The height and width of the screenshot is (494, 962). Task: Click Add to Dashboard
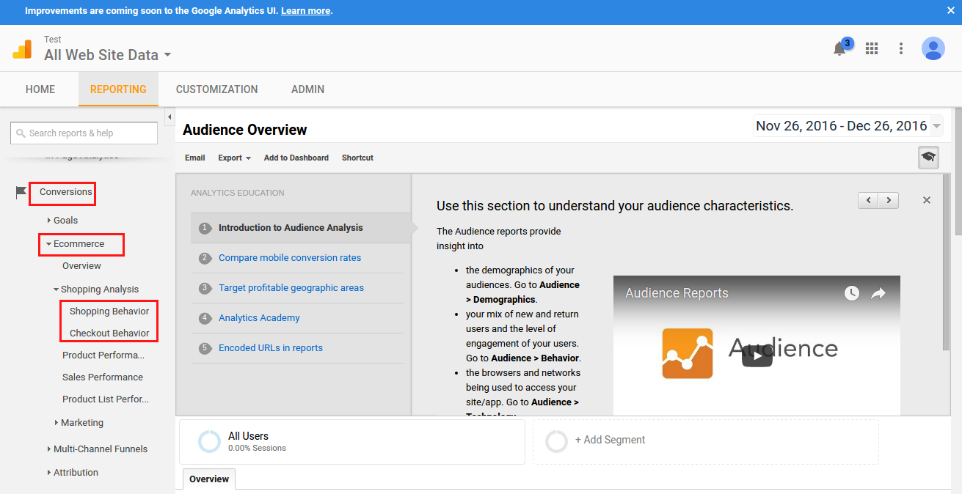[296, 158]
